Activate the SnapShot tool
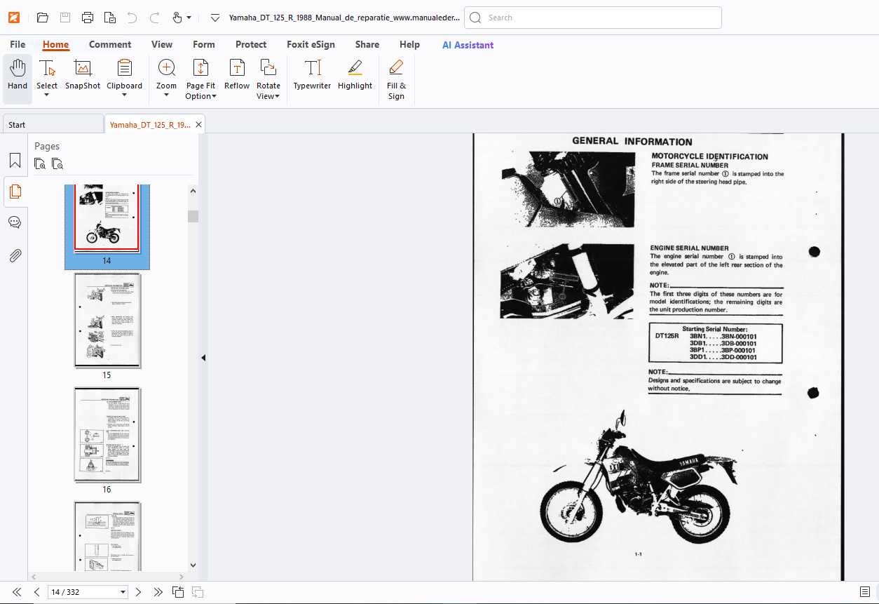 [83, 75]
